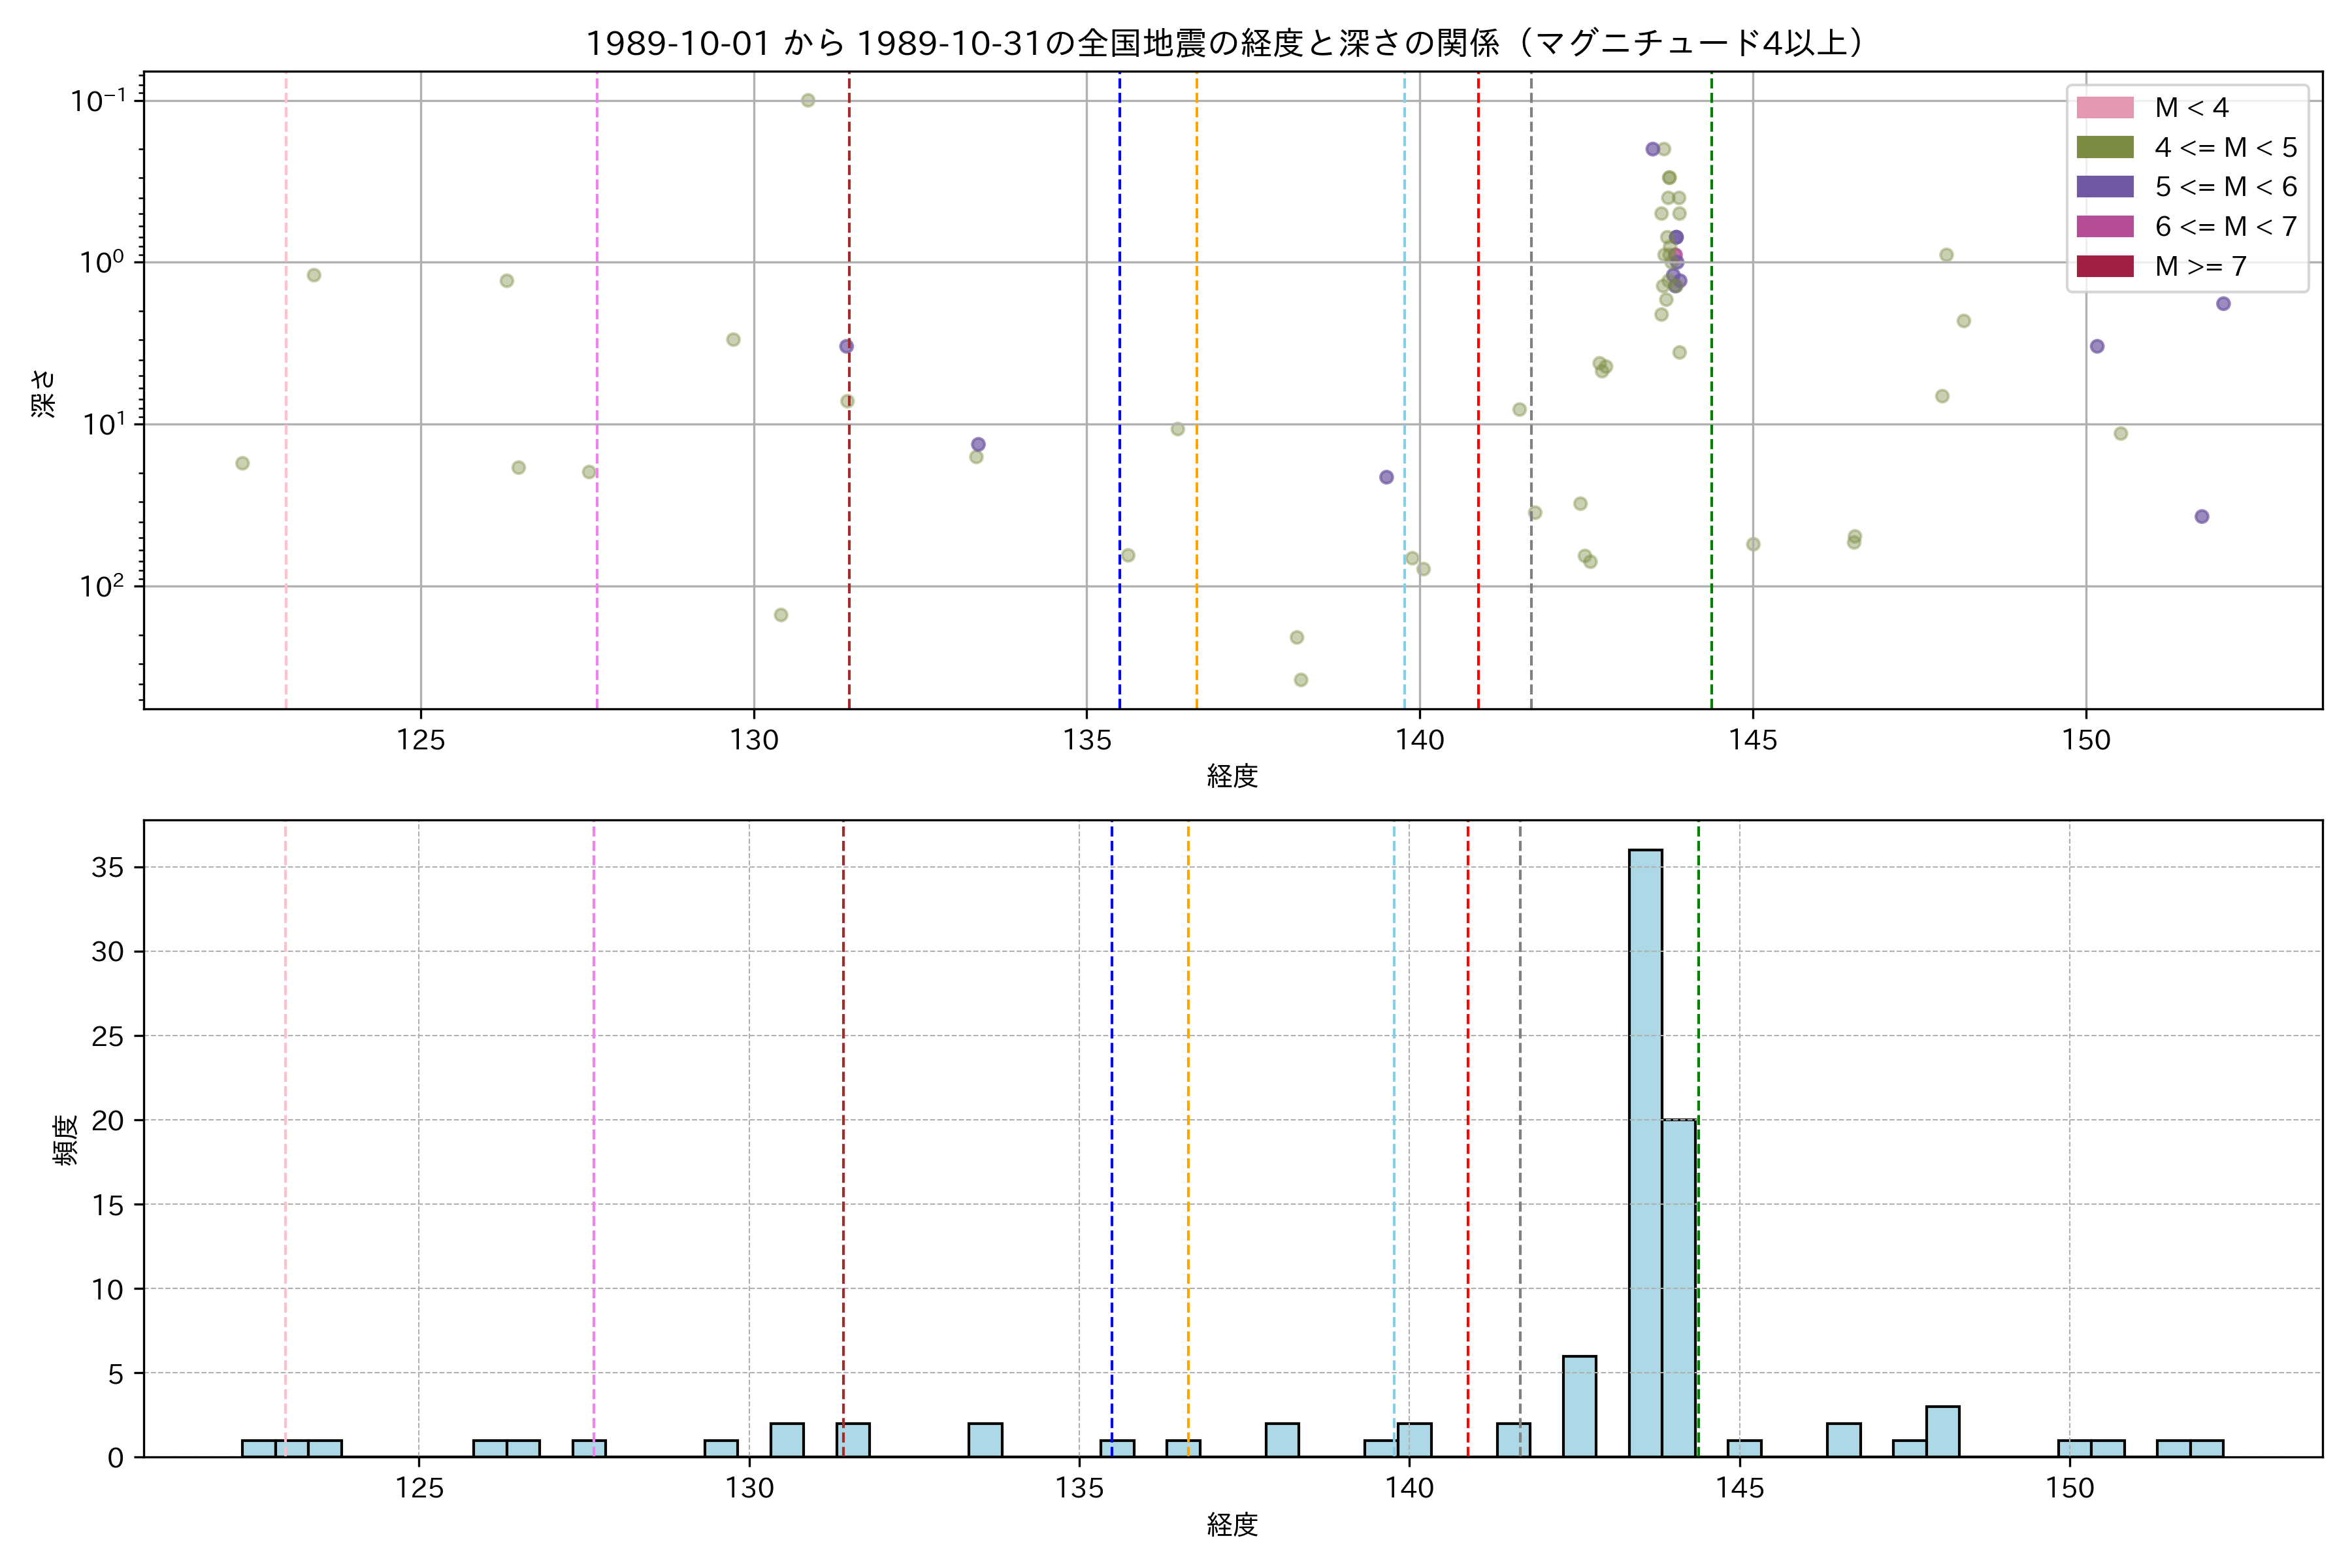The width and height of the screenshot is (2352, 1568).
Task: Click the 35 tick label on histogram axis
Action: (107, 867)
